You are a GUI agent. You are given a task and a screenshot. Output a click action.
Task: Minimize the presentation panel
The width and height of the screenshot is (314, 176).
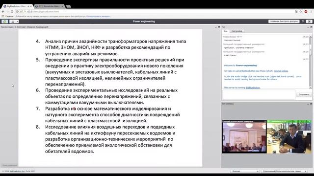(x=216, y=27)
